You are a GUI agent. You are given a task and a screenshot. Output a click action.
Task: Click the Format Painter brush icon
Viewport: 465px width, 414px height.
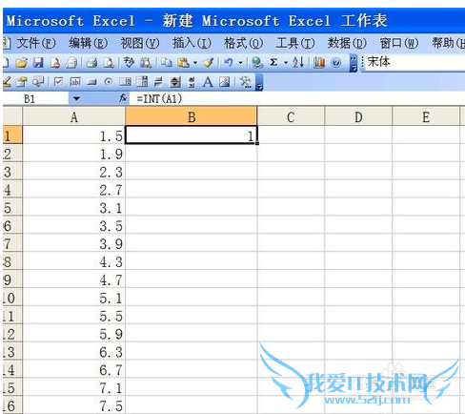click(x=209, y=63)
